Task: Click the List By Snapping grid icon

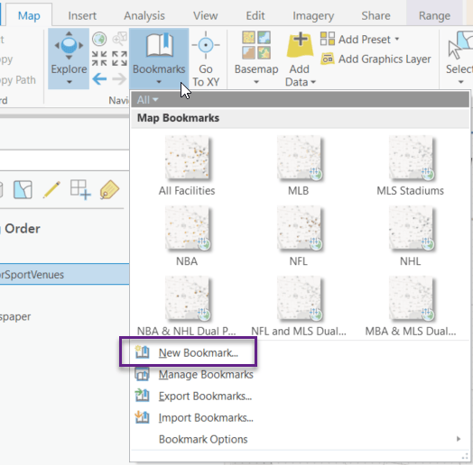Action: coord(80,190)
